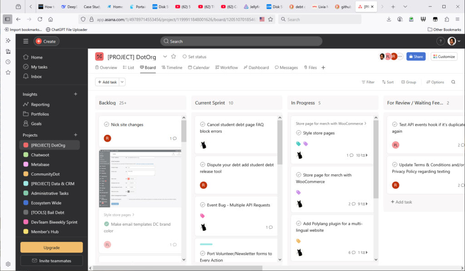This screenshot has height=271, width=465.
Task: Open Sort menu in toolbar
Action: (388, 82)
